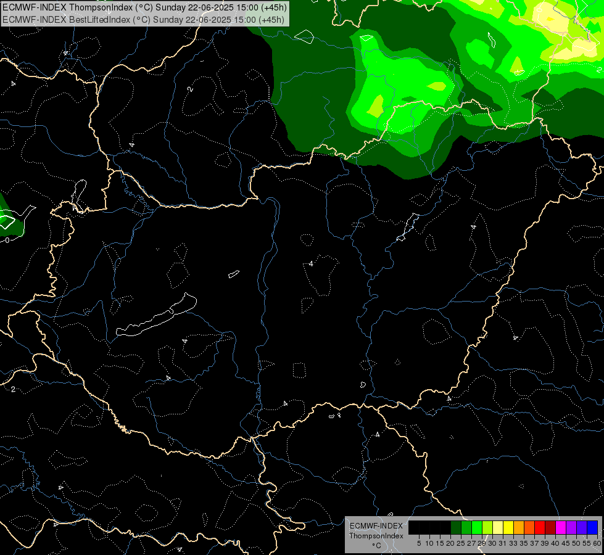This screenshot has height=555, width=604.
Task: Select the violet 50–55 legend swatch
Action: 582,528
